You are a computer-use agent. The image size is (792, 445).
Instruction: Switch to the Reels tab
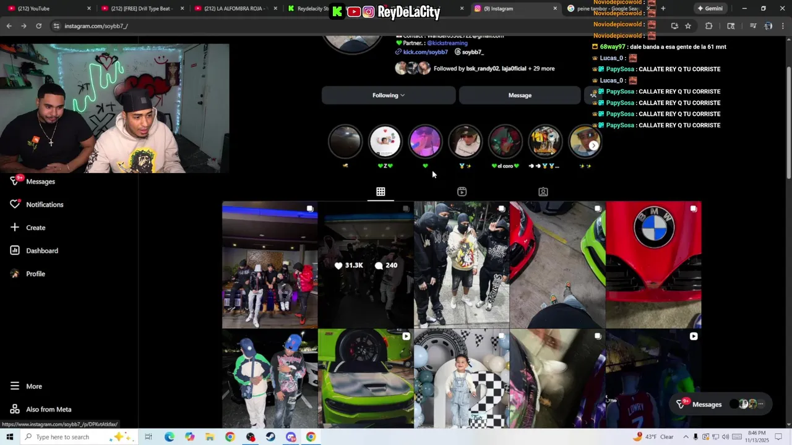(462, 192)
